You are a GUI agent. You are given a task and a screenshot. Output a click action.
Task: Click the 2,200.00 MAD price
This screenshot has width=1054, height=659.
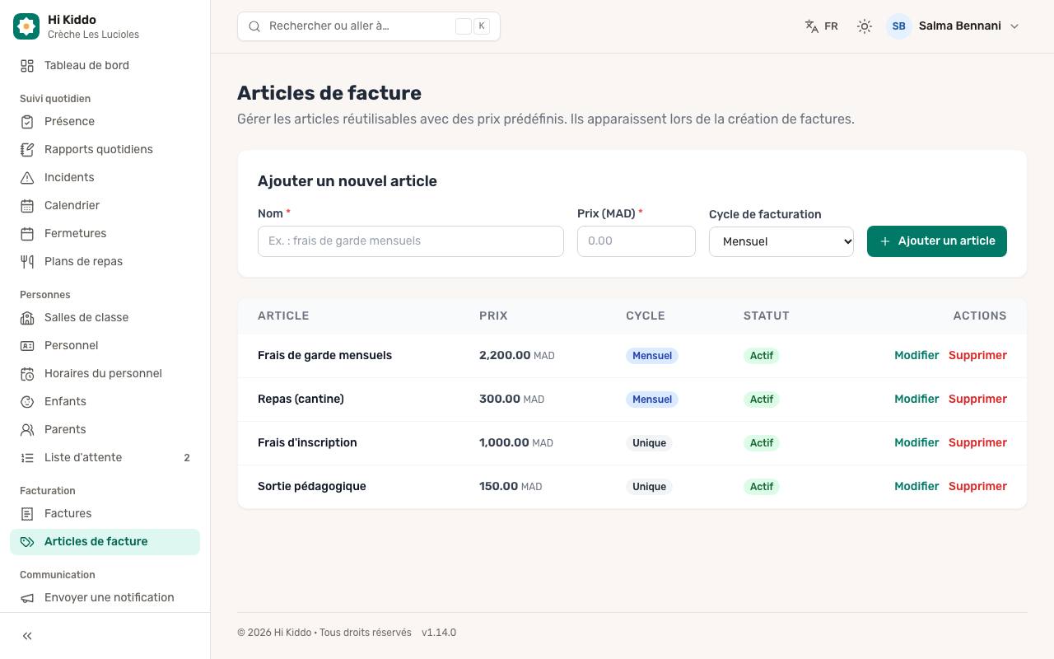[517, 356]
